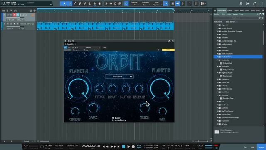Image resolution: width=266 pixels, height=150 pixels.
Task: Click the Emvoice One instrument icon
Action: (x=221, y=98)
